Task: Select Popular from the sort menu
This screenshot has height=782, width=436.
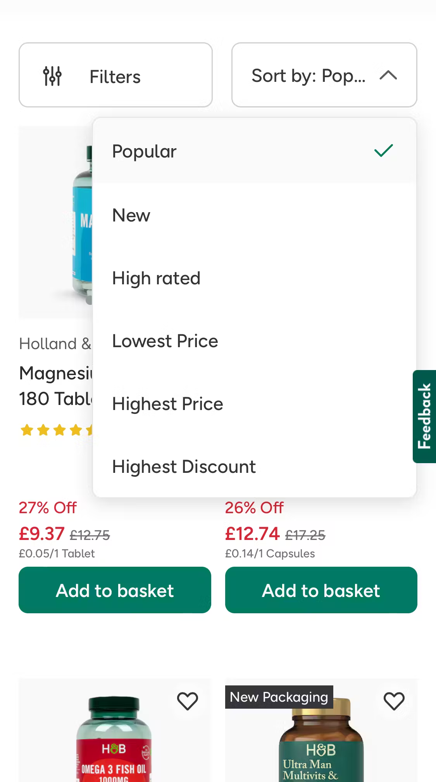Action: [x=144, y=151]
